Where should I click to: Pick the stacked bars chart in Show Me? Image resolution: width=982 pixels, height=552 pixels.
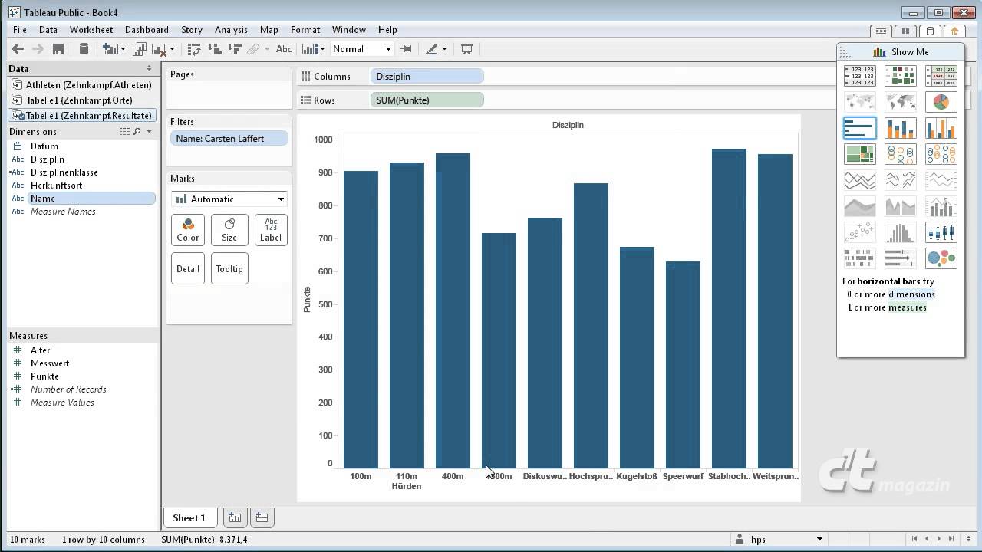[x=900, y=128]
